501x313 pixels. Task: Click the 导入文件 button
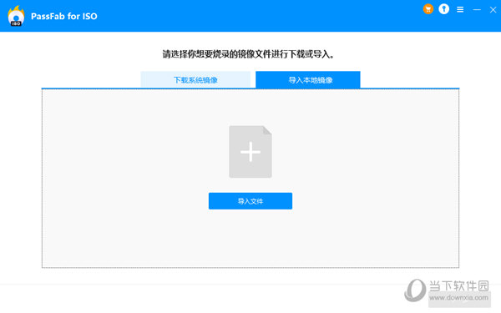(250, 201)
